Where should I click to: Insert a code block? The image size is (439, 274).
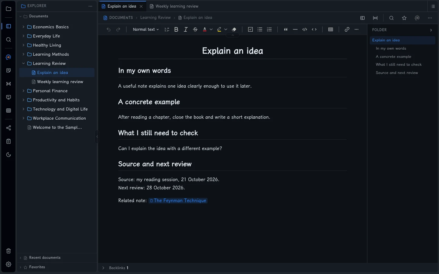(x=305, y=30)
